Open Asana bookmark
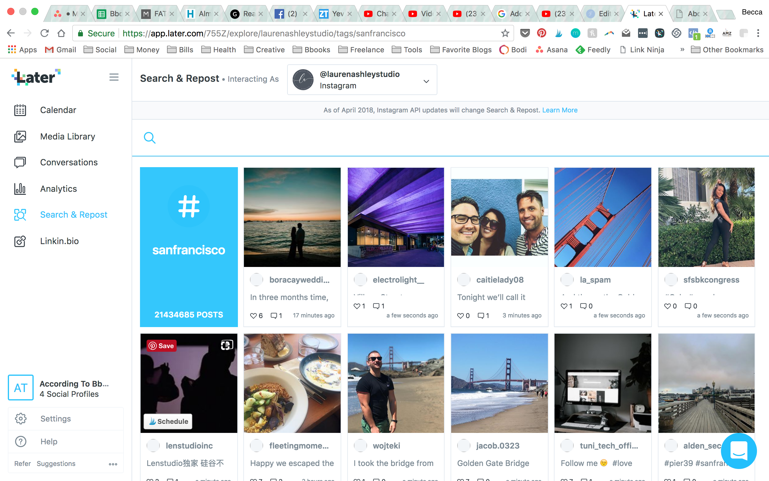 pos(552,50)
